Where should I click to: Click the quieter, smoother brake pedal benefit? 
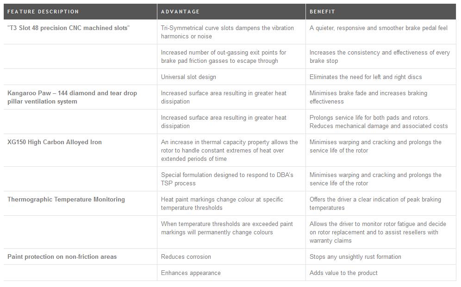378,28
